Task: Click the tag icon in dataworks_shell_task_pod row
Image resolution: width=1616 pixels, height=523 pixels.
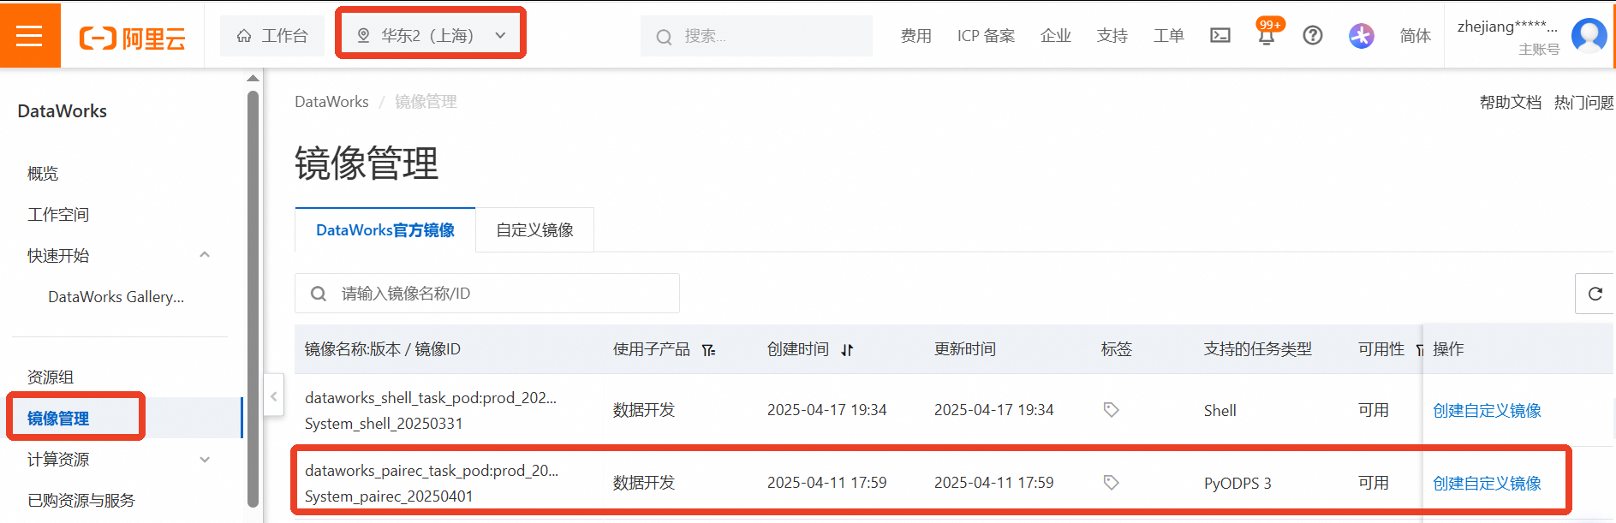Action: [x=1111, y=410]
